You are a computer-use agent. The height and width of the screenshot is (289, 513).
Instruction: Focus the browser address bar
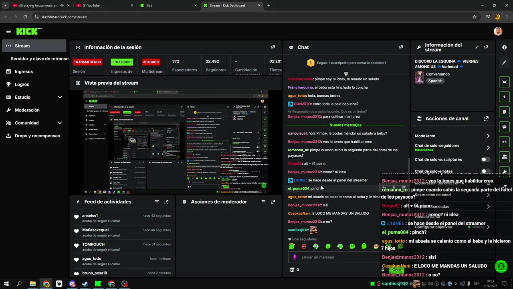(x=252, y=17)
